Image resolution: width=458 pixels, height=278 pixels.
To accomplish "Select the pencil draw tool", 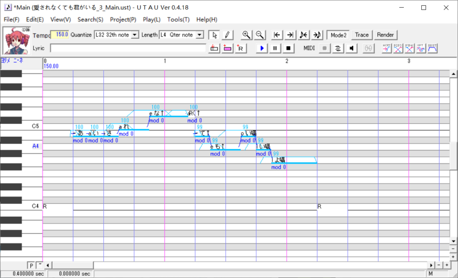I will click(227, 35).
